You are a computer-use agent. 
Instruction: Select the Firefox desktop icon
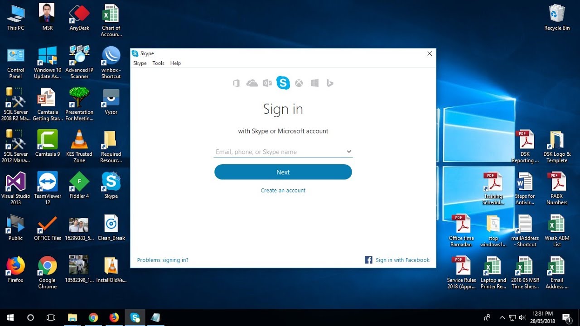(16, 270)
